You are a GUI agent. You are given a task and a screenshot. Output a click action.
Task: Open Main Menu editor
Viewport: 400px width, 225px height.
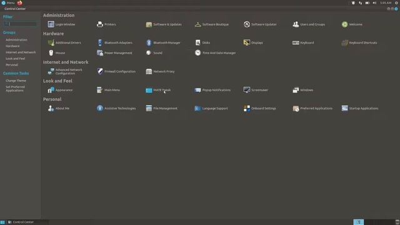pyautogui.click(x=108, y=90)
